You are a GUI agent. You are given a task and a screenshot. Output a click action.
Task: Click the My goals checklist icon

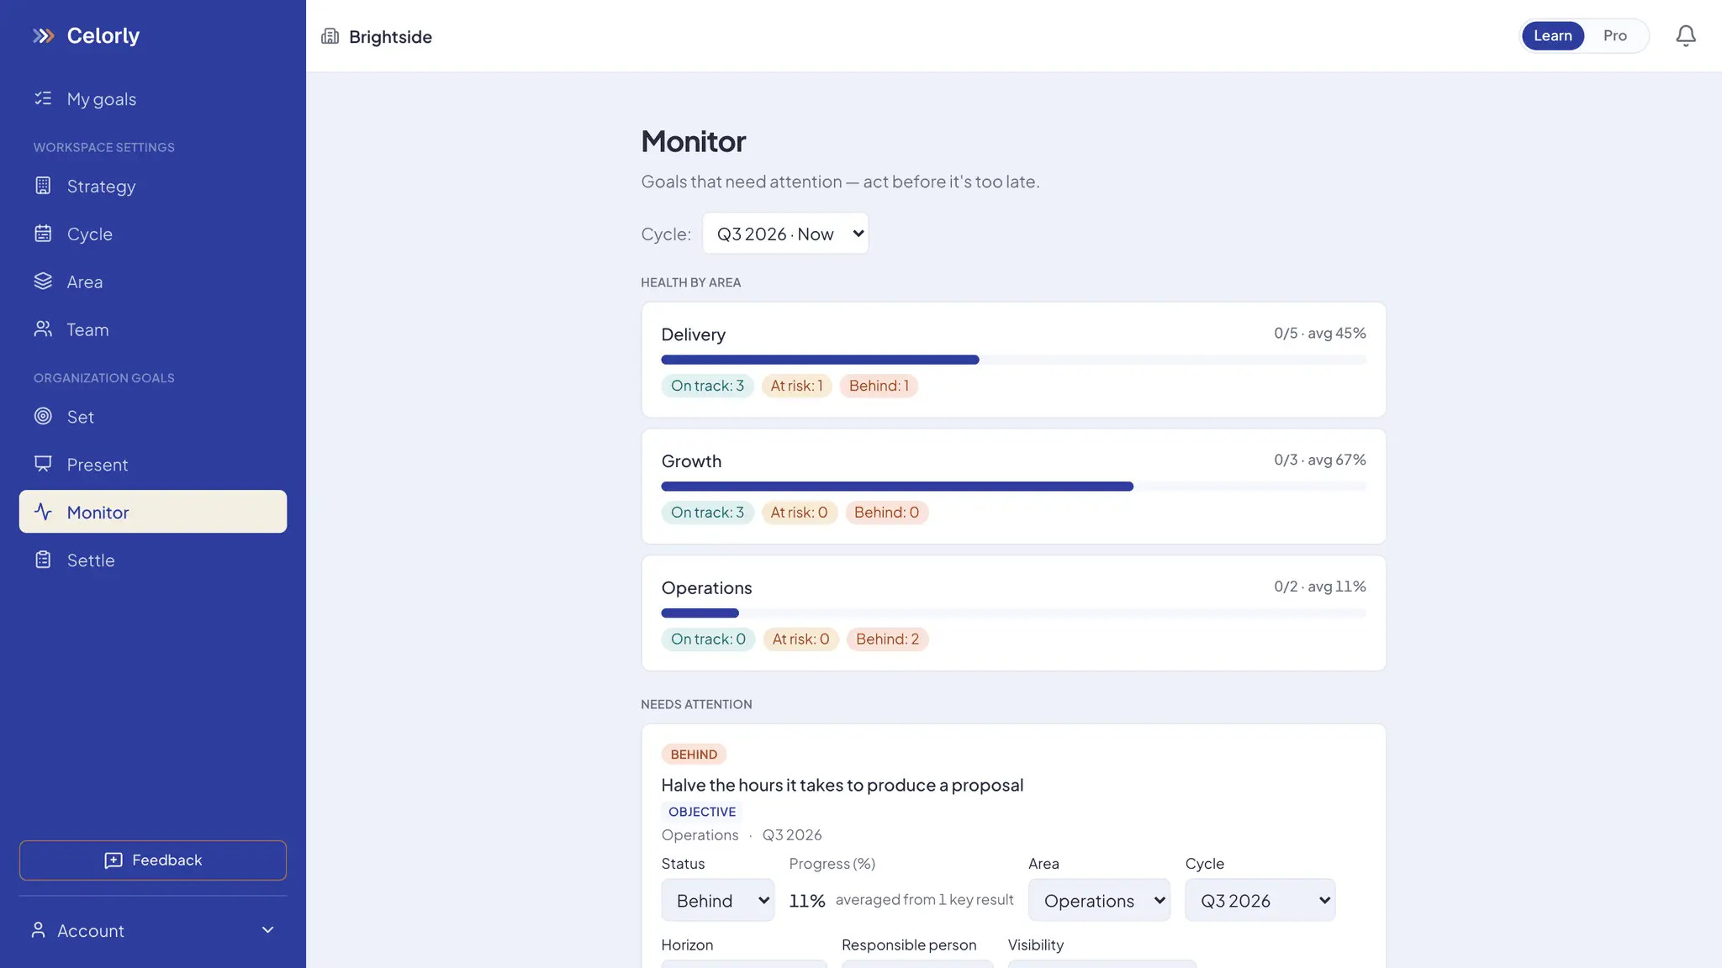[x=43, y=98]
